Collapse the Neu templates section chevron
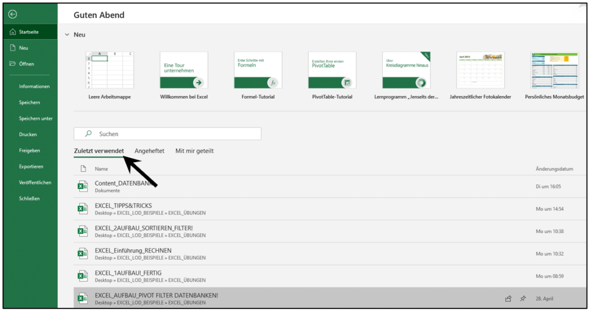 point(67,34)
